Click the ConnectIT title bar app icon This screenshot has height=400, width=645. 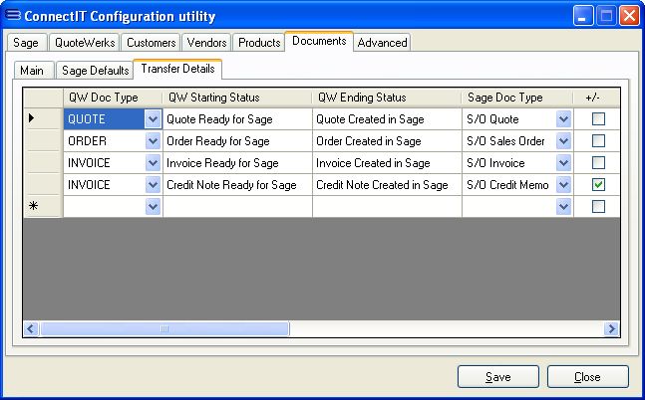pyautogui.click(x=13, y=16)
